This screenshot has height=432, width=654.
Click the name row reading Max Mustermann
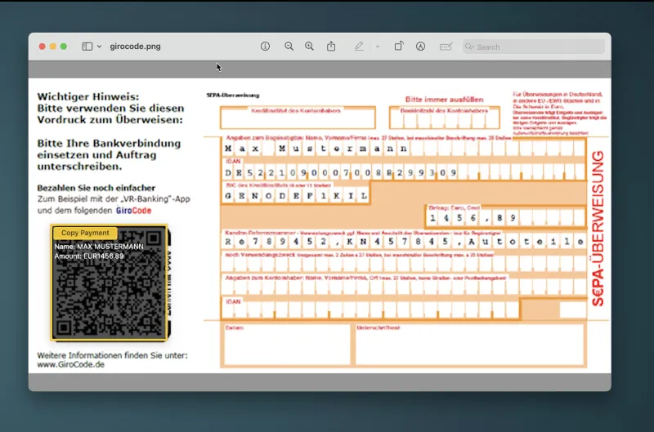(403, 149)
